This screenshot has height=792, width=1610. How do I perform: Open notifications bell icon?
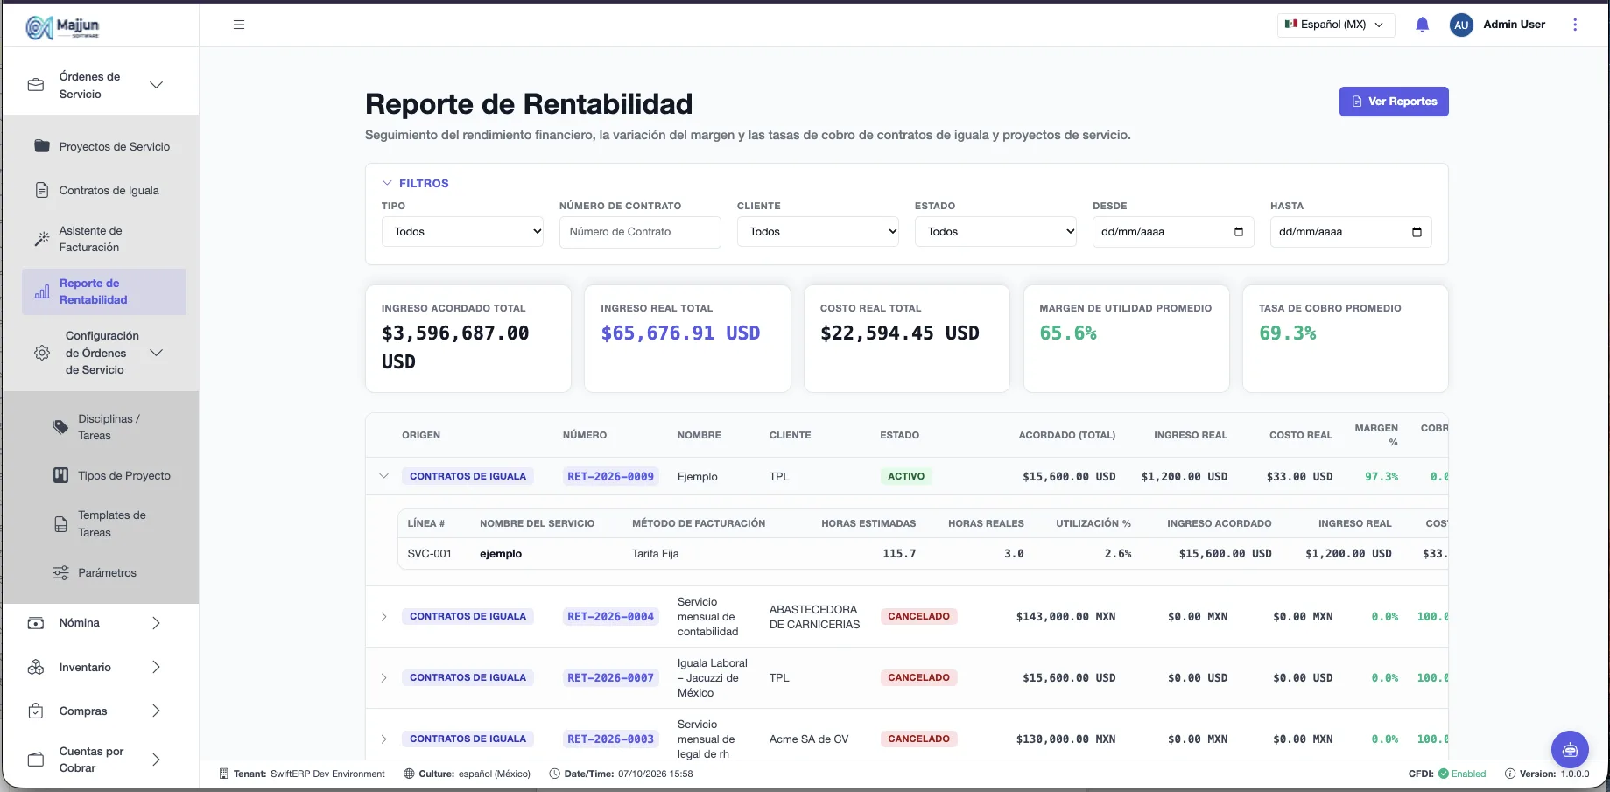pyautogui.click(x=1423, y=25)
